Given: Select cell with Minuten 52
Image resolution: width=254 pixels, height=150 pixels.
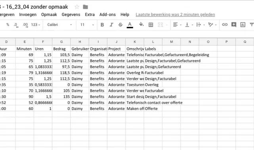Looking at the screenshot, I should tap(25, 103).
